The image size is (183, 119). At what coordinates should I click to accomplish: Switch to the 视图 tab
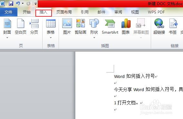(135, 12)
